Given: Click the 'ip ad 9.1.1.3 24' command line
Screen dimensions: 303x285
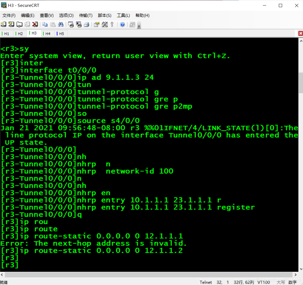Looking at the screenshot, I should click(x=77, y=78).
